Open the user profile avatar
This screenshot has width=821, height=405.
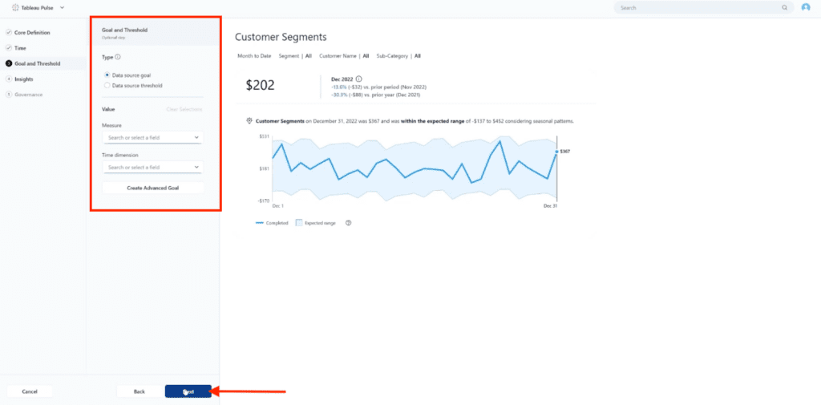coord(806,7)
